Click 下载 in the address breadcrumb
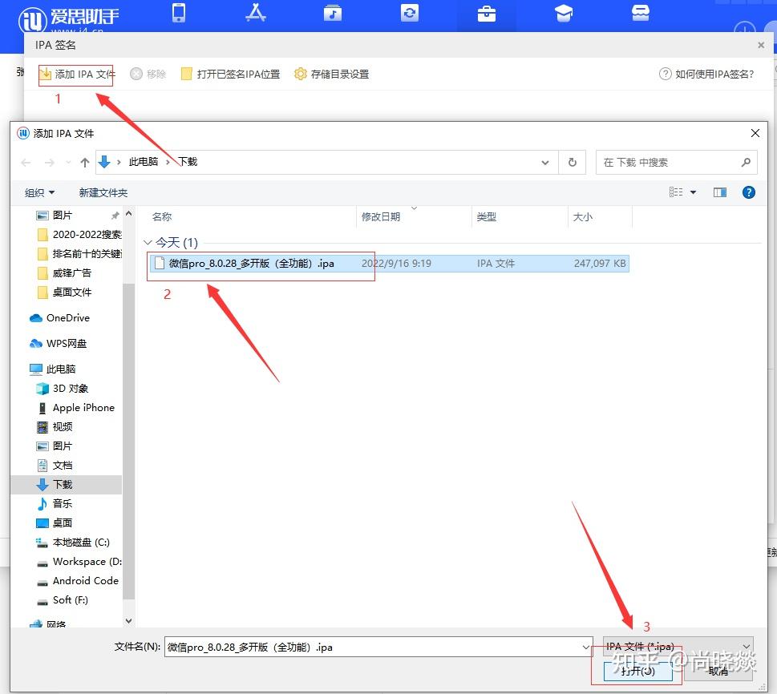The image size is (777, 694). pos(188,162)
